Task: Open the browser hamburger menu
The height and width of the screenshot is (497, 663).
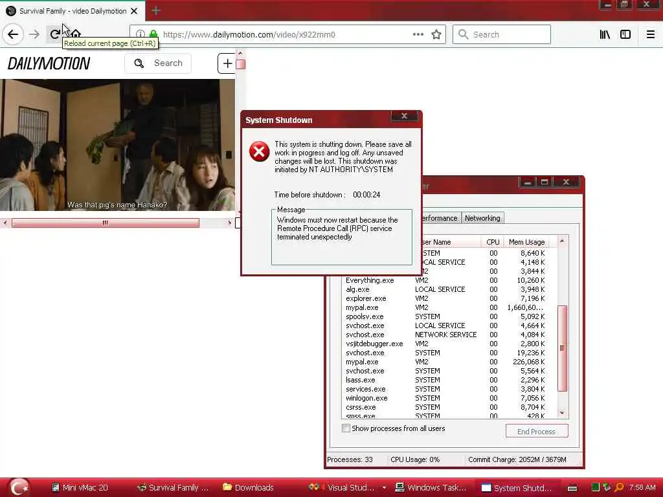Action: coord(651,35)
